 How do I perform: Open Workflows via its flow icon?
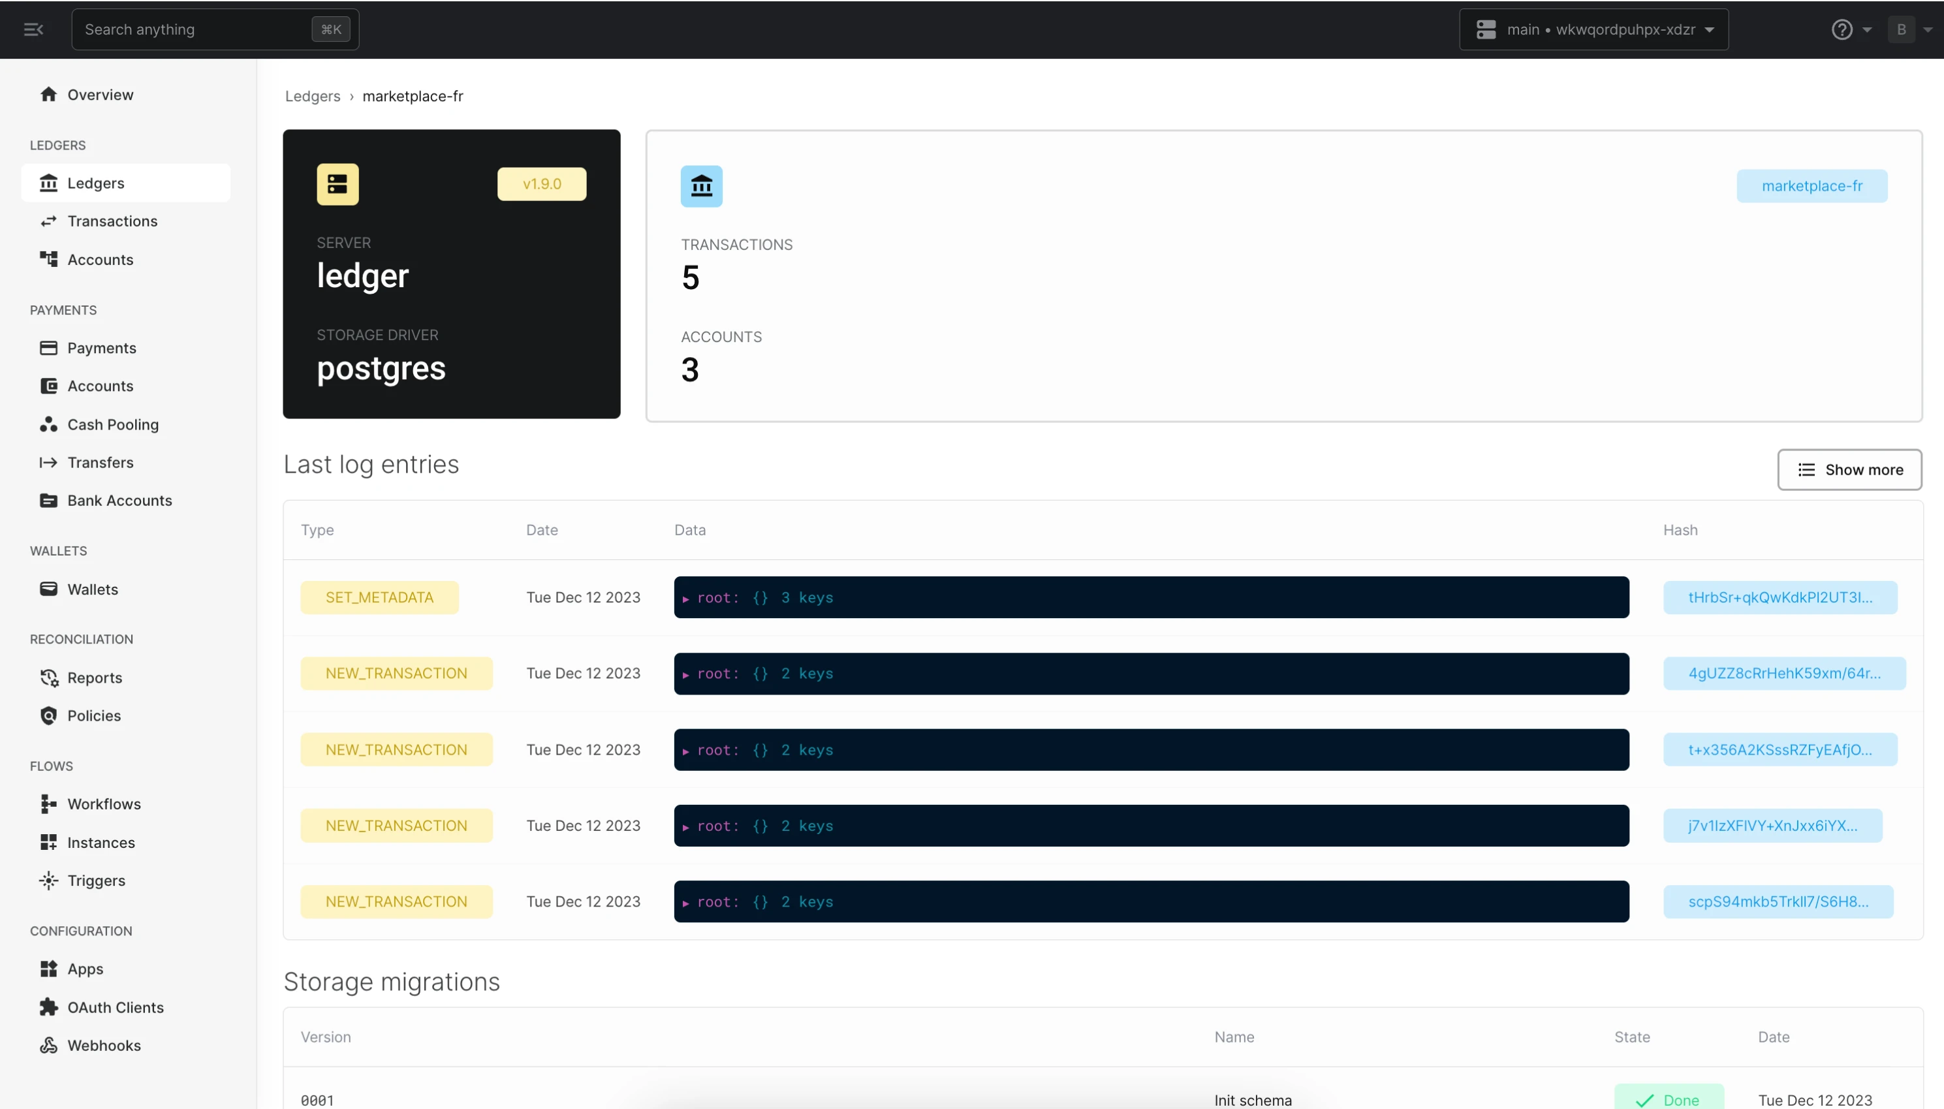49,804
